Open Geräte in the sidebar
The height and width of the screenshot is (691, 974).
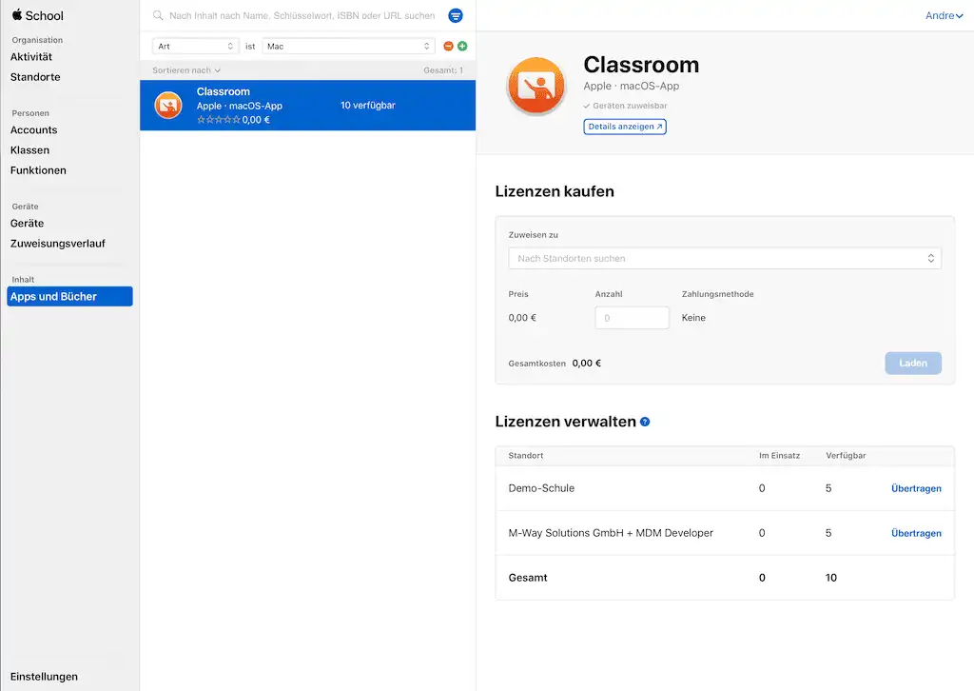tap(27, 223)
